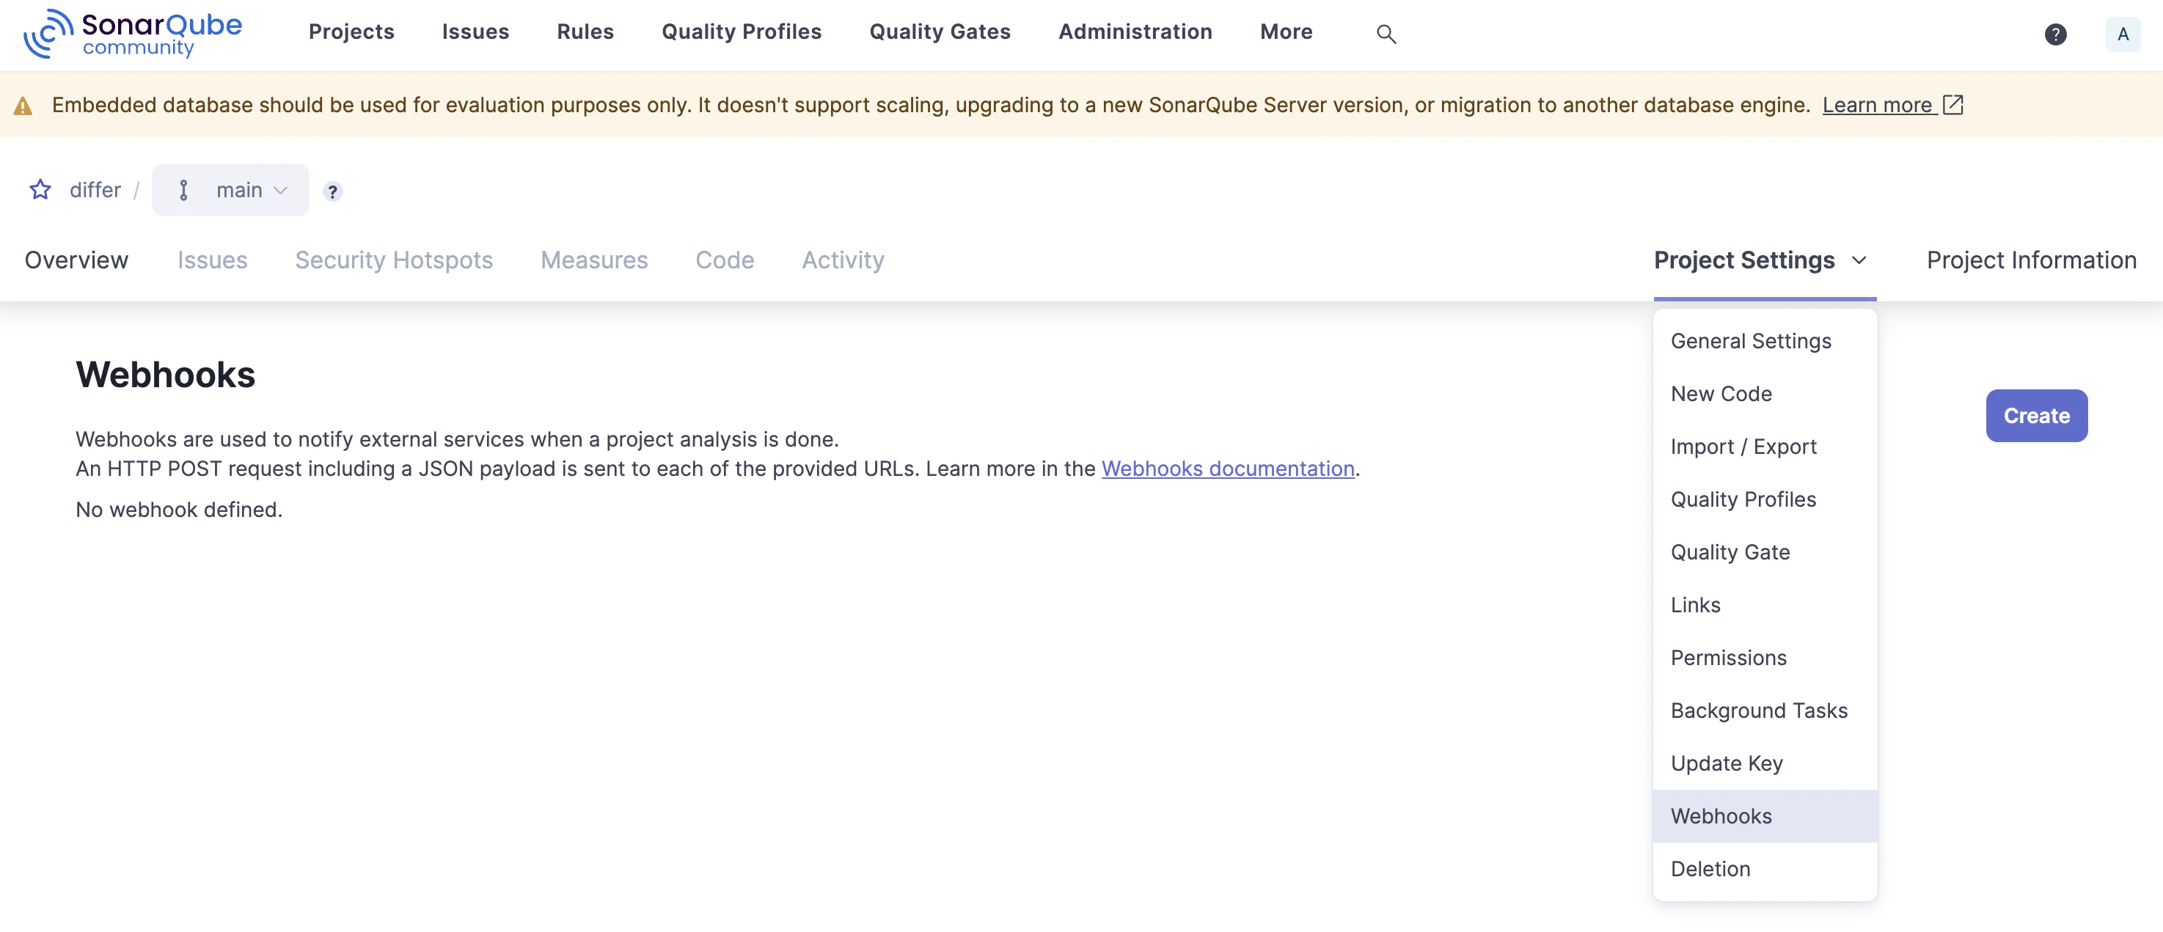The image size is (2163, 932).
Task: Toggle the favorite star for the differ project
Action: 40,190
